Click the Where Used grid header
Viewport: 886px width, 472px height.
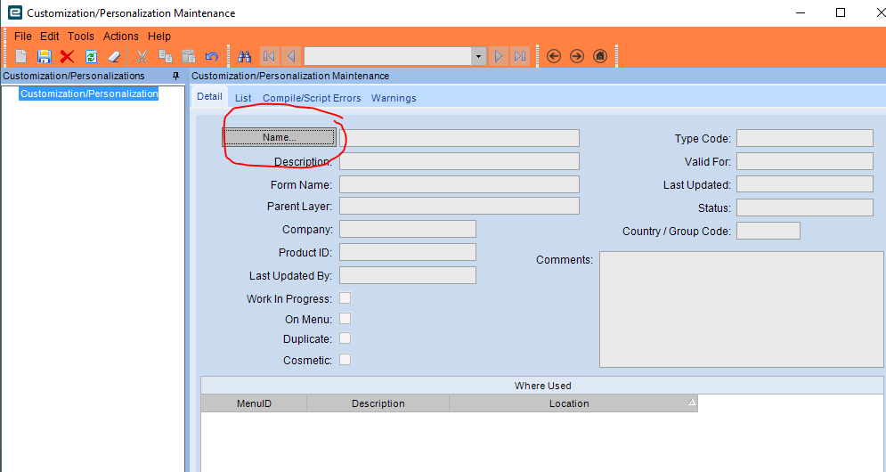[x=542, y=386]
